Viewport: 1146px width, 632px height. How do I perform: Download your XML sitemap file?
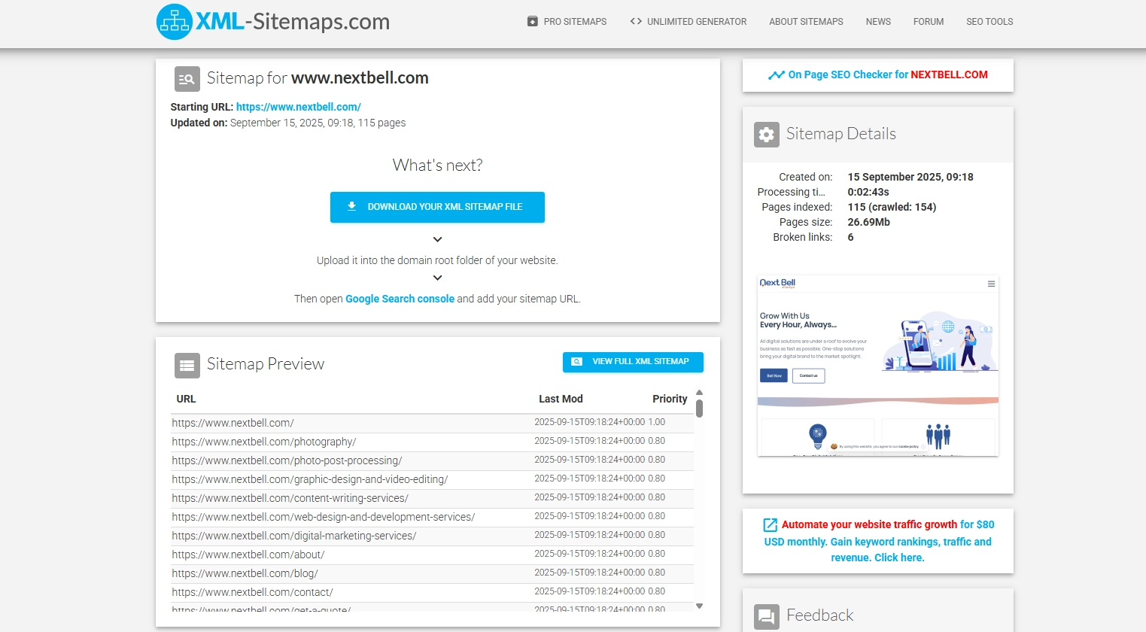(x=437, y=207)
